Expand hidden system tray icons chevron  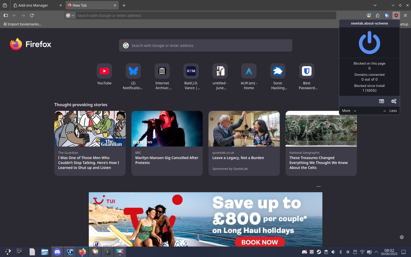[x=376, y=252]
